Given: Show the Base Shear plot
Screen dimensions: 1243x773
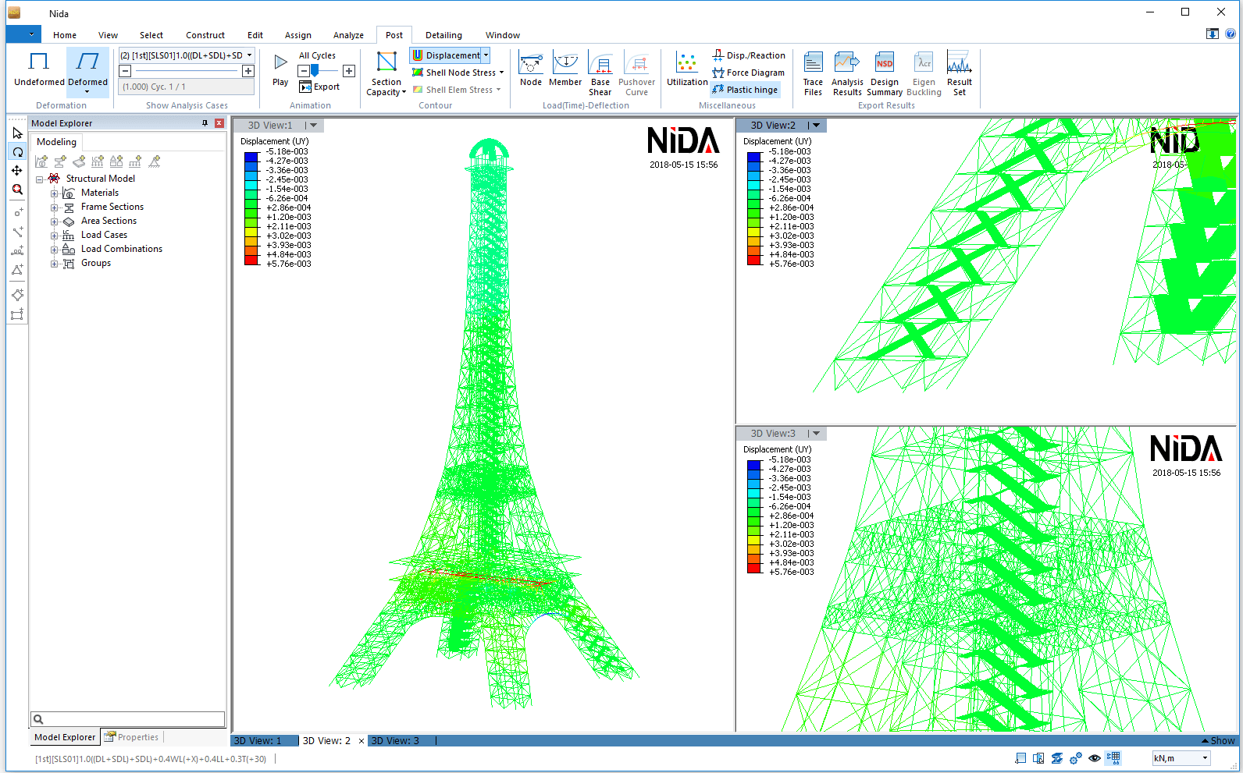Looking at the screenshot, I should (x=600, y=74).
